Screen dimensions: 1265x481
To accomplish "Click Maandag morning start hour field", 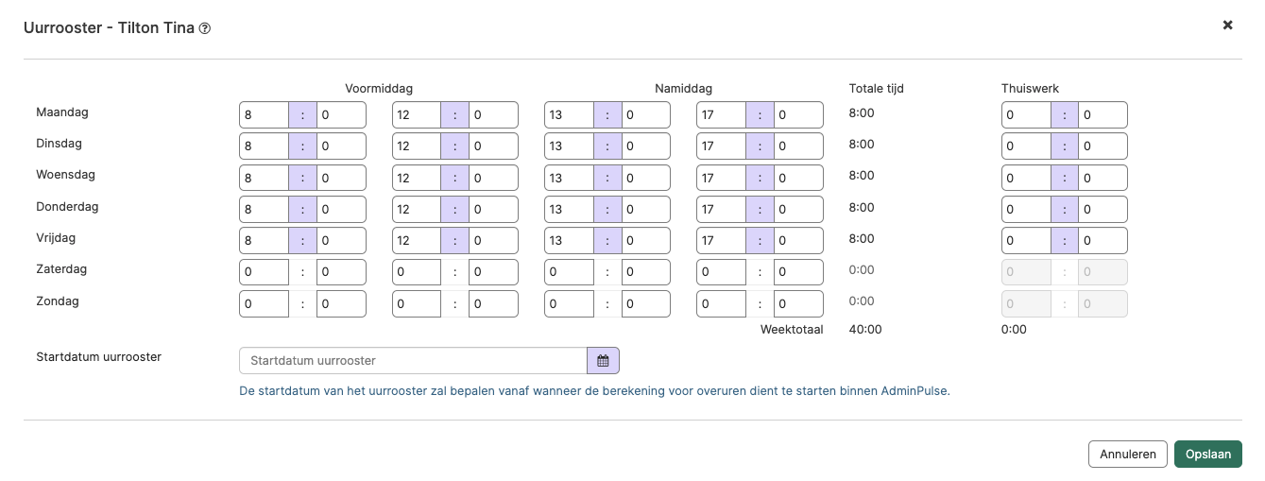I will 264,115.
